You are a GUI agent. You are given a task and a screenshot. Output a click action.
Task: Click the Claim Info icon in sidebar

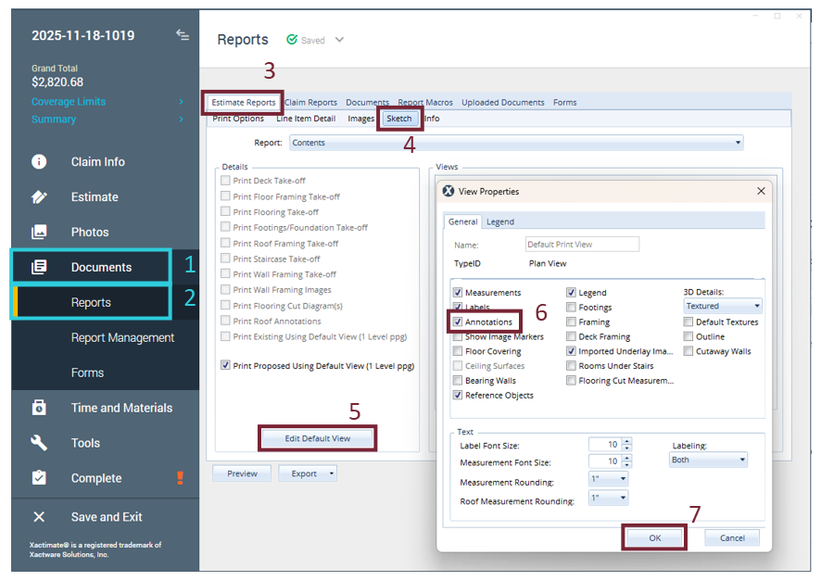pyautogui.click(x=39, y=162)
